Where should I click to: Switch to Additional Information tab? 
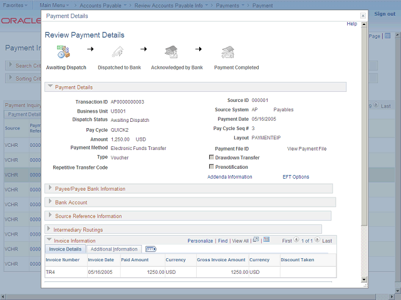coord(114,249)
